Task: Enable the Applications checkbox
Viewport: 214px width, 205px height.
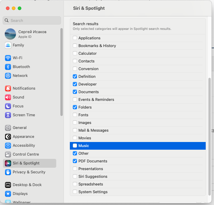Action: [x=75, y=38]
